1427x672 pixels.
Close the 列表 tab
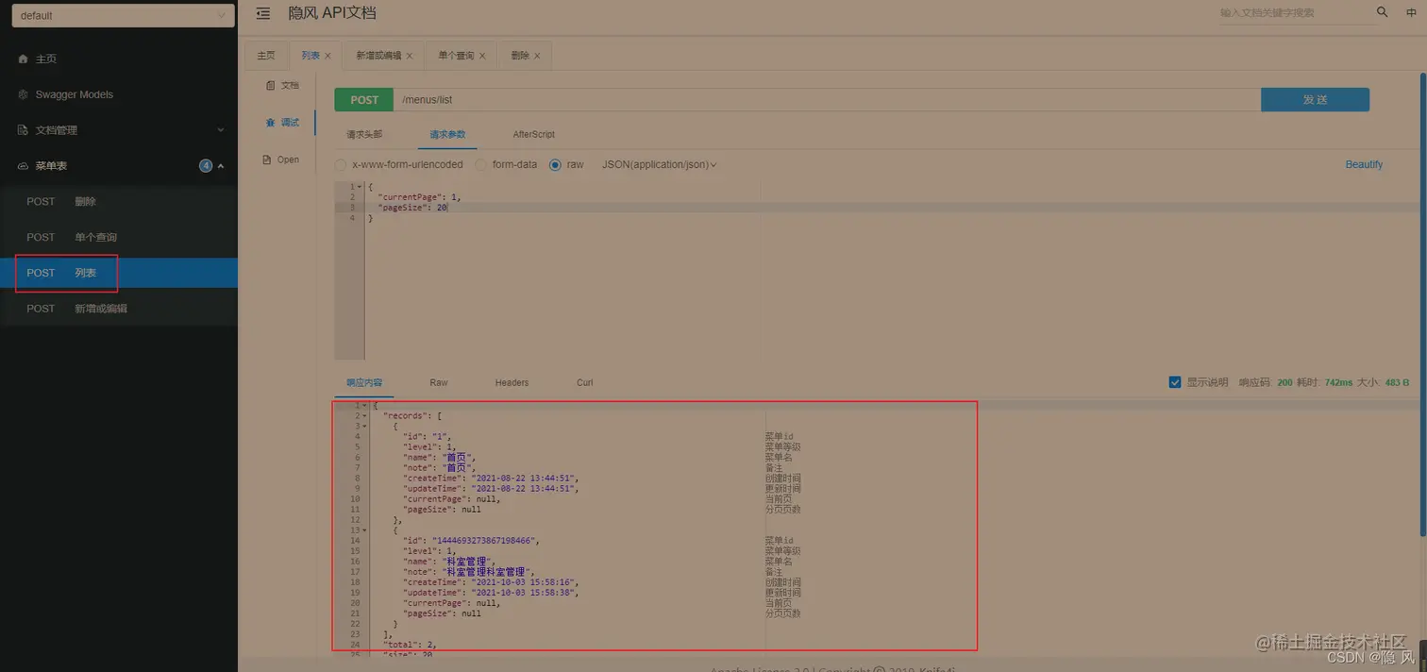(327, 56)
